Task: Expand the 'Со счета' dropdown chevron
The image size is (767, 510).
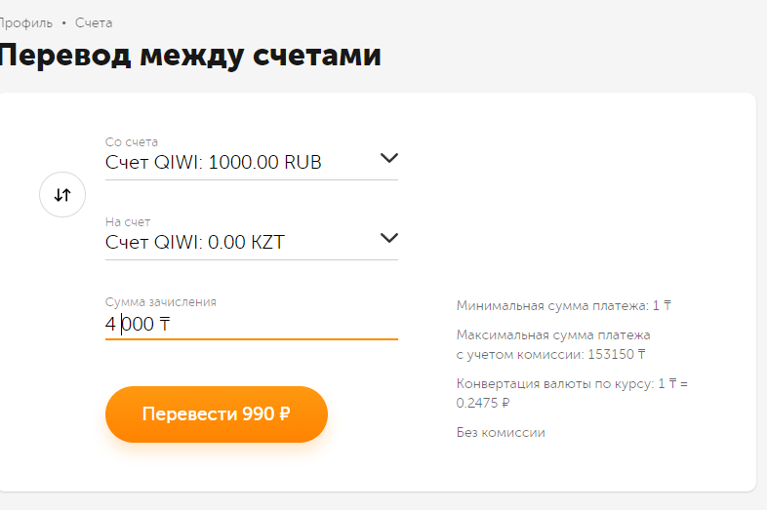Action: click(388, 159)
